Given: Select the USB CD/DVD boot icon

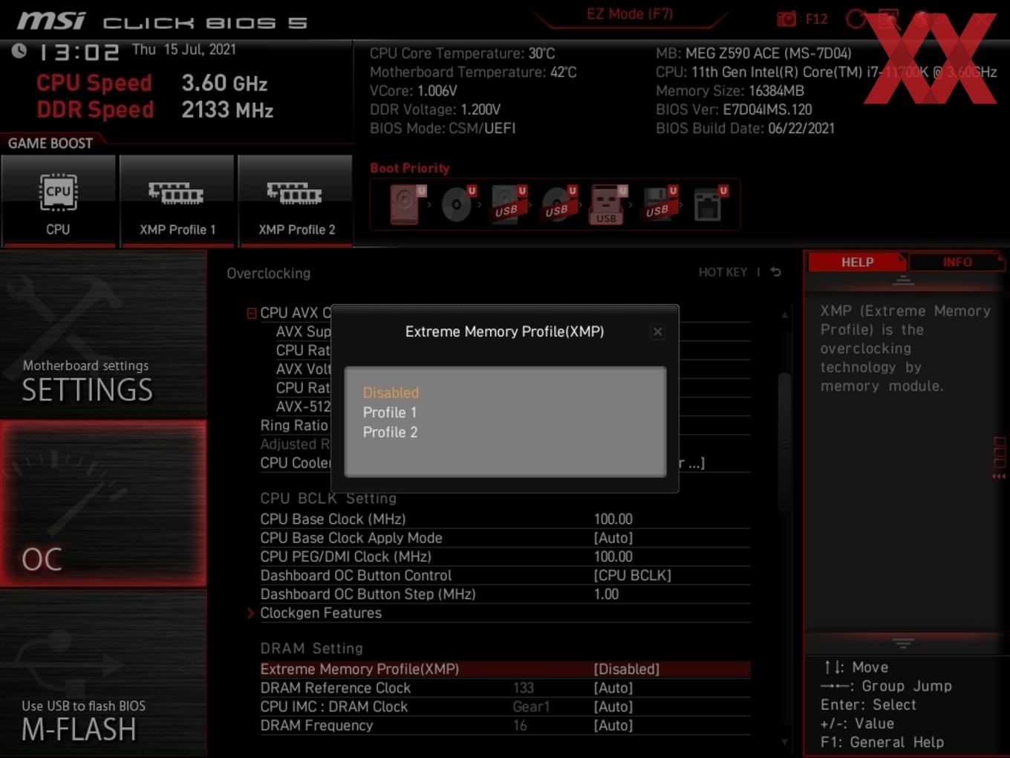Looking at the screenshot, I should click(558, 204).
